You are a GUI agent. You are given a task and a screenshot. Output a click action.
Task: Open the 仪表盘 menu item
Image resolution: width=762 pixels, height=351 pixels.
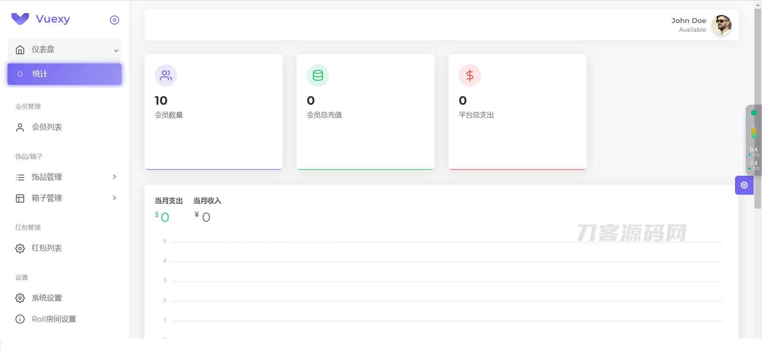click(x=64, y=50)
